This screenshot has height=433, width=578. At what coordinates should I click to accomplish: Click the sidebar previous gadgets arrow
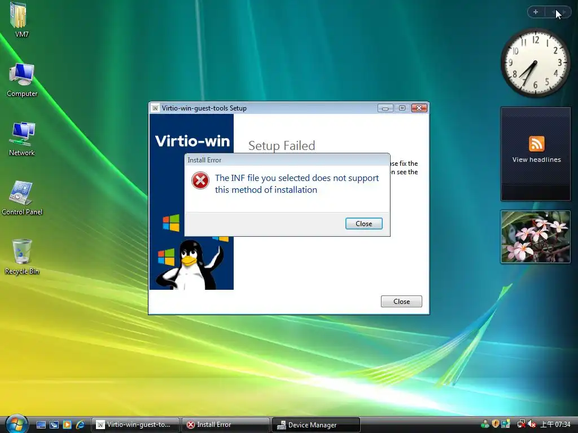[x=553, y=12]
